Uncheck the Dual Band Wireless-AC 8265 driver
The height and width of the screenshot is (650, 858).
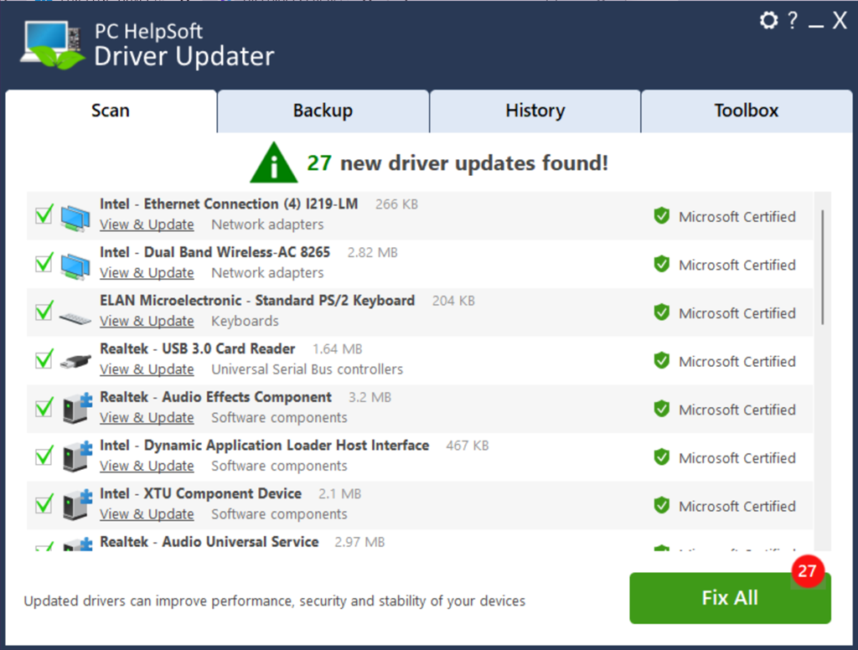click(44, 263)
